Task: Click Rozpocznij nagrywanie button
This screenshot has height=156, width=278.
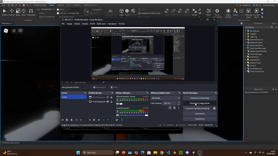Action: click(200, 103)
